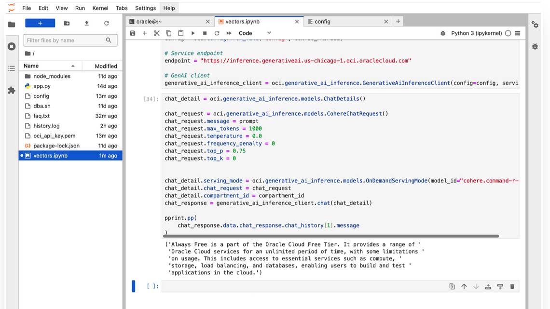Insert a cell above the active cell

point(488,286)
